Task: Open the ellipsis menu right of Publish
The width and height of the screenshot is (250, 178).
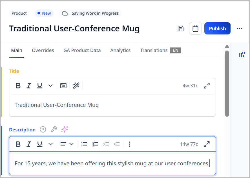Action: pyautogui.click(x=239, y=28)
